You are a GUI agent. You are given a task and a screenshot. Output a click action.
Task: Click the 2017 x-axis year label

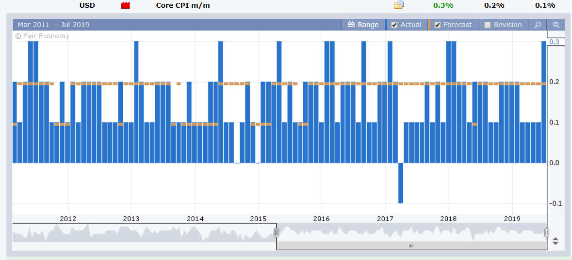(385, 219)
